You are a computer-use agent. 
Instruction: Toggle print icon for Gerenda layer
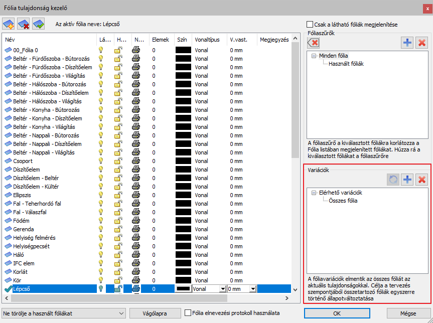tap(136, 229)
